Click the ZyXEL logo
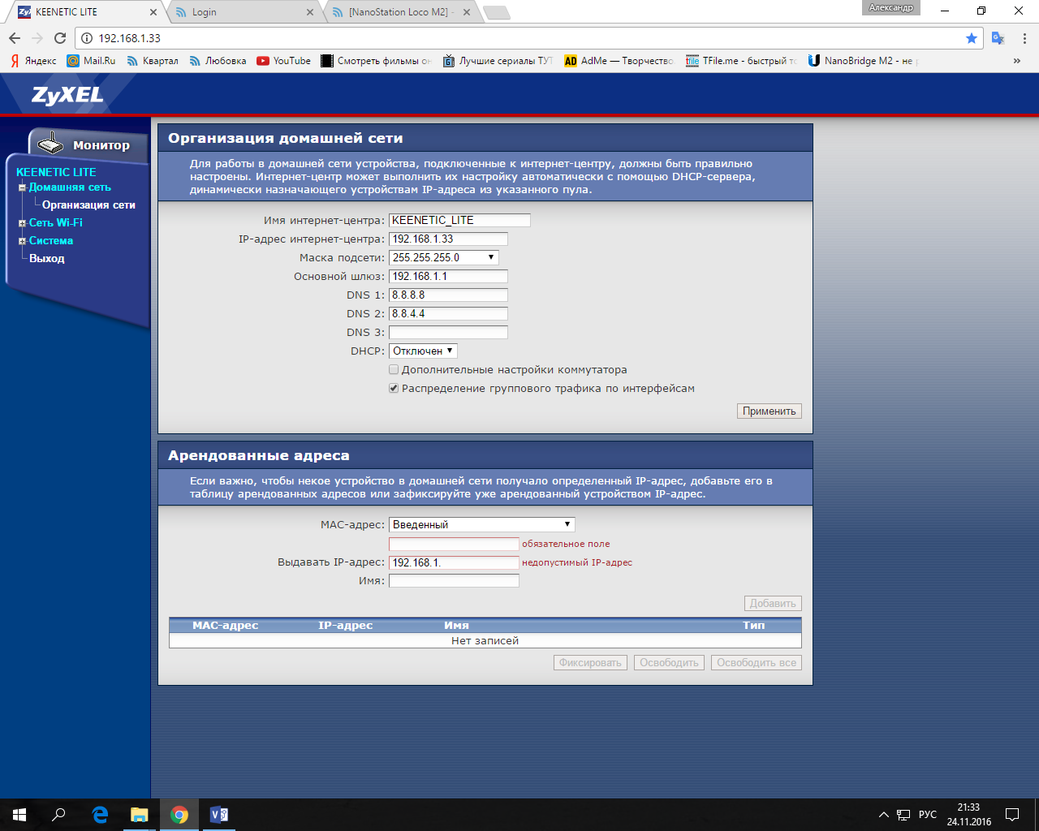Screen dimensions: 1039x831 (67, 95)
